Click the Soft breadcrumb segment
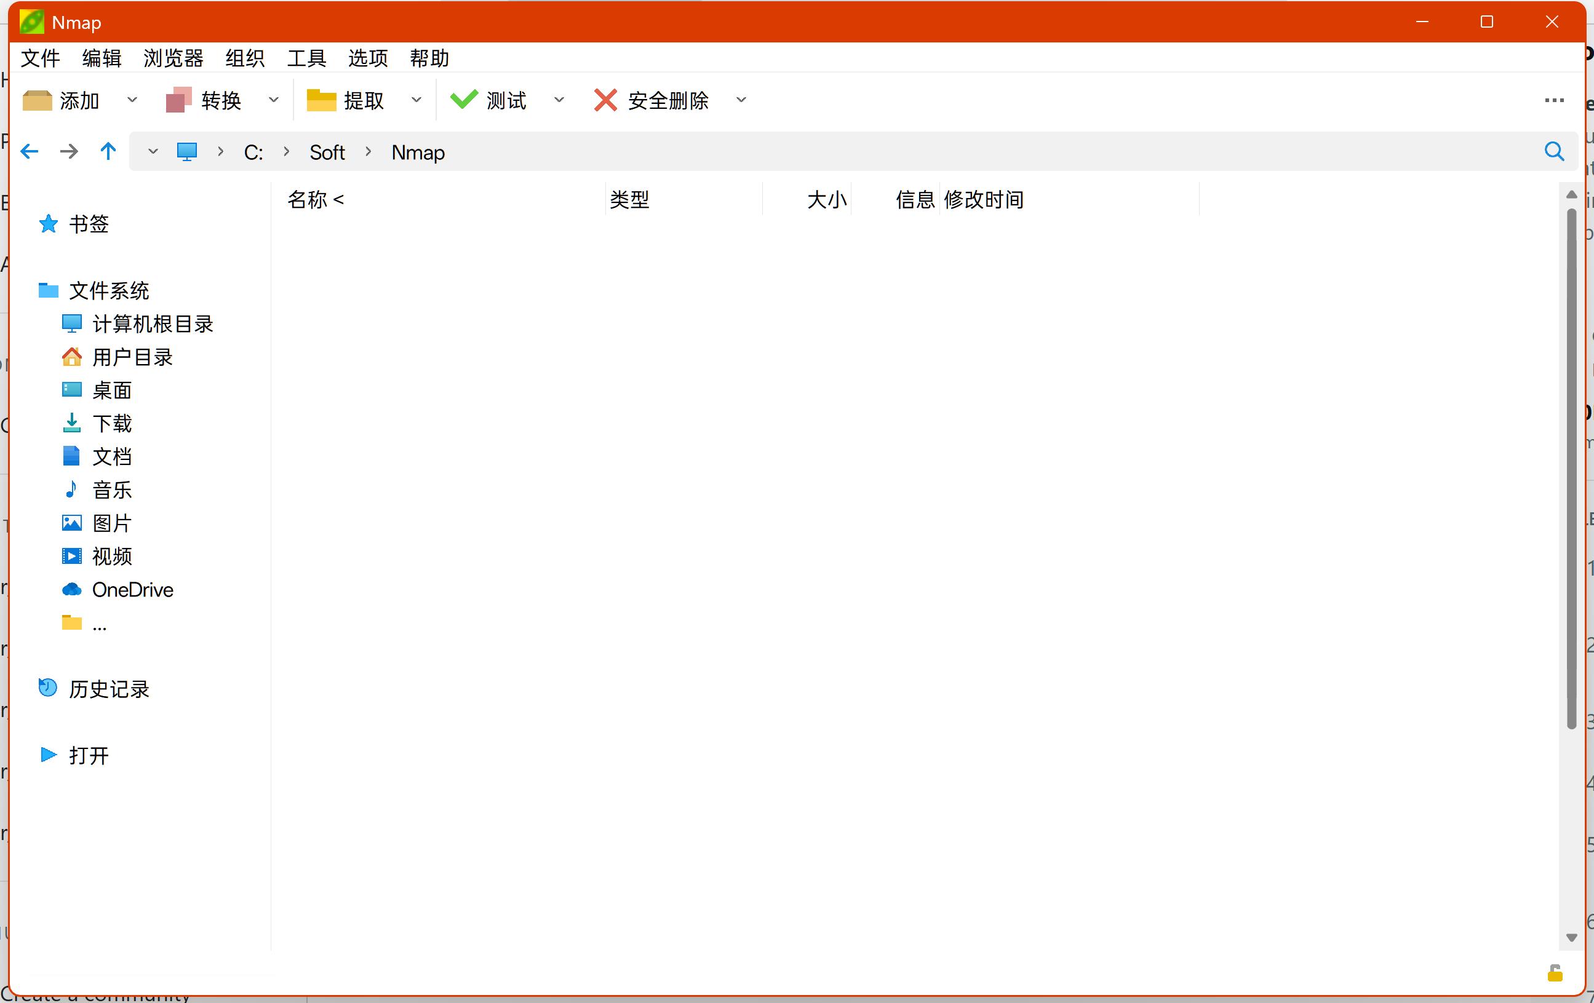 click(327, 152)
